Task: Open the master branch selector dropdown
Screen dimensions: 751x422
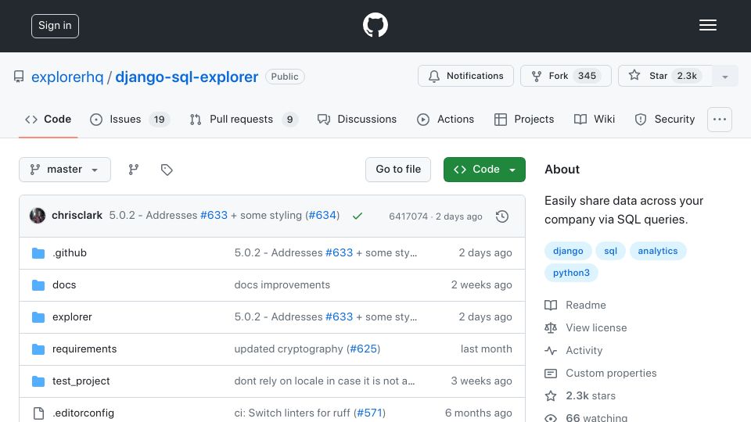Action: pos(65,170)
